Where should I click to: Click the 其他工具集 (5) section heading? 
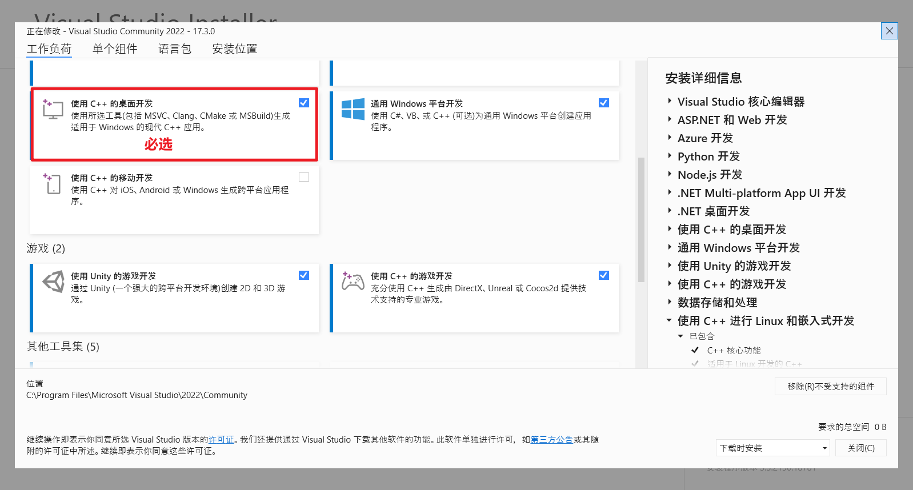coord(63,347)
